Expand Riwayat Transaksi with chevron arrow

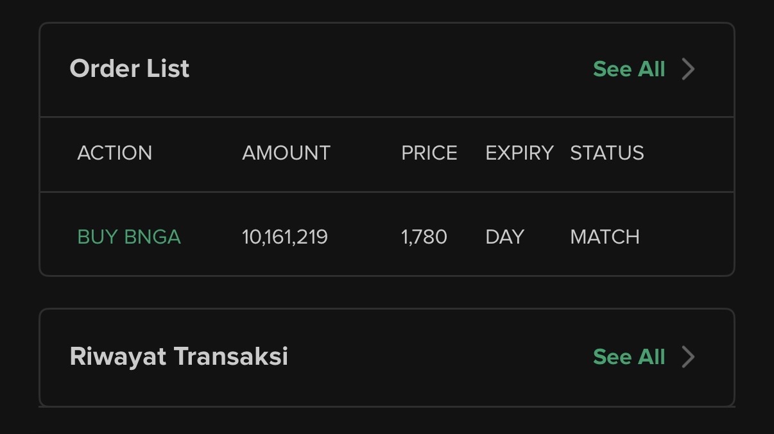(688, 357)
